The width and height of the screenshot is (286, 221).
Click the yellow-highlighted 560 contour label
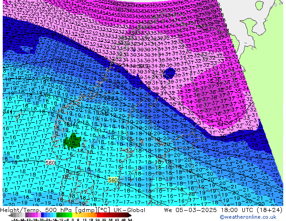point(113,180)
